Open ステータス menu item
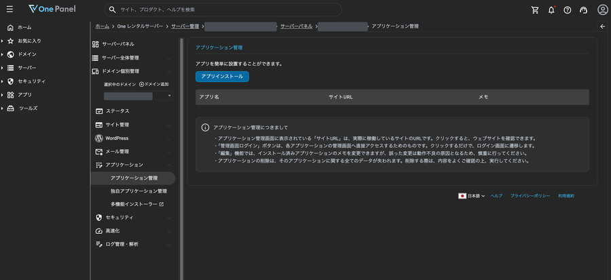Screen dimensions: 611x280 117,111
